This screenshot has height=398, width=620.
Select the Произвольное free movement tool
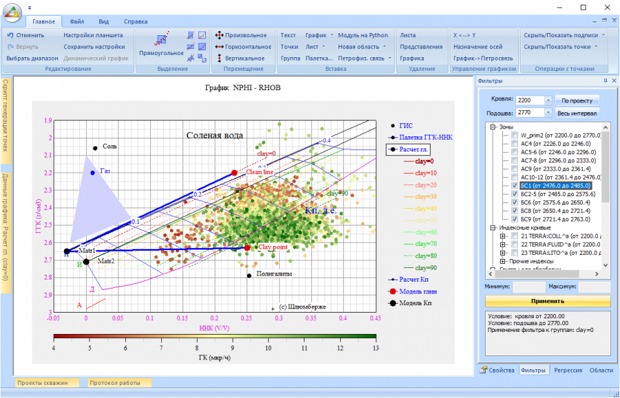[241, 35]
